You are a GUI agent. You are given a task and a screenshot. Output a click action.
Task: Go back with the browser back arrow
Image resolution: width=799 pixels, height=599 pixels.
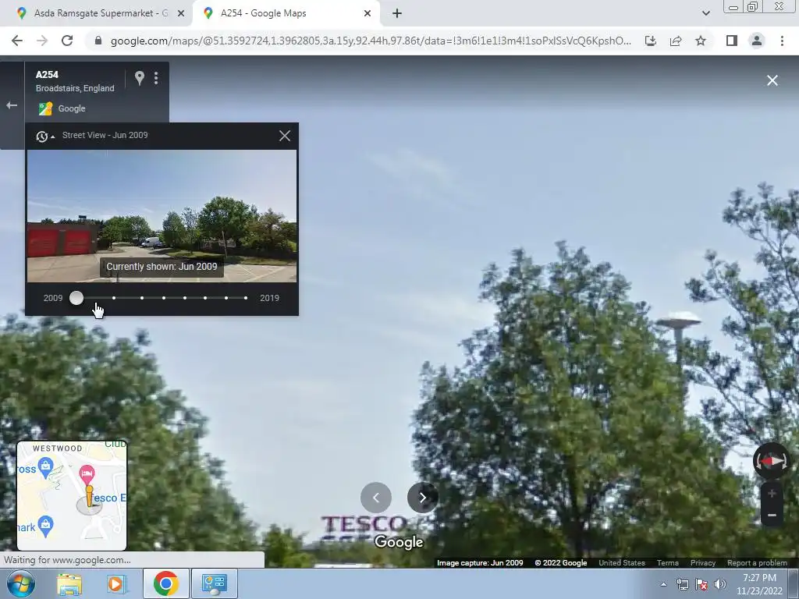(x=17, y=41)
